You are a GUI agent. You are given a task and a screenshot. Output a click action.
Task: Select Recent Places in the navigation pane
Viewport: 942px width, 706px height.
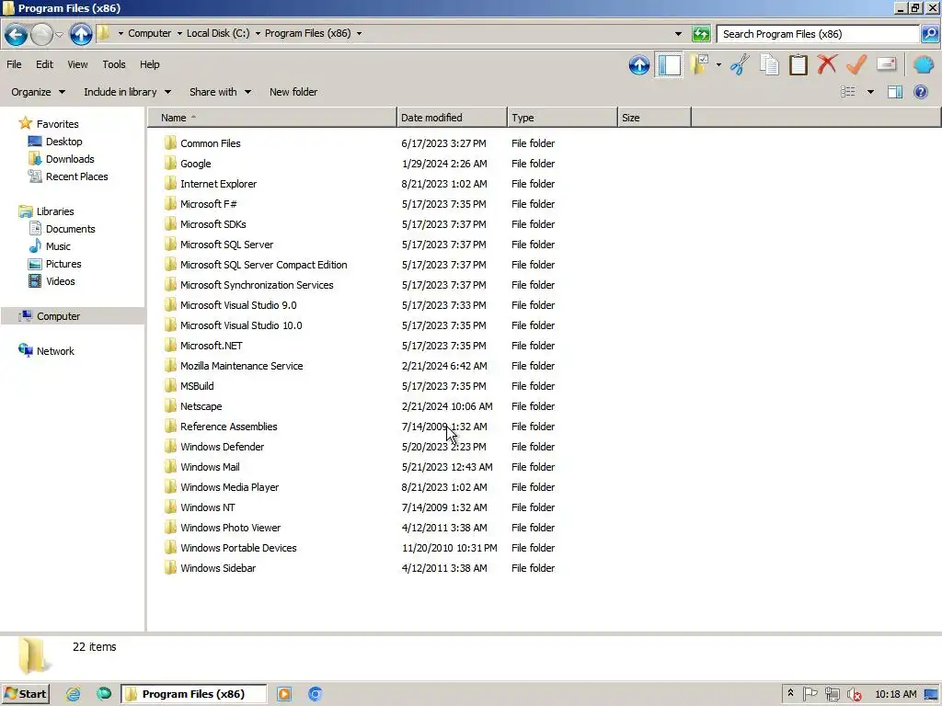click(77, 176)
